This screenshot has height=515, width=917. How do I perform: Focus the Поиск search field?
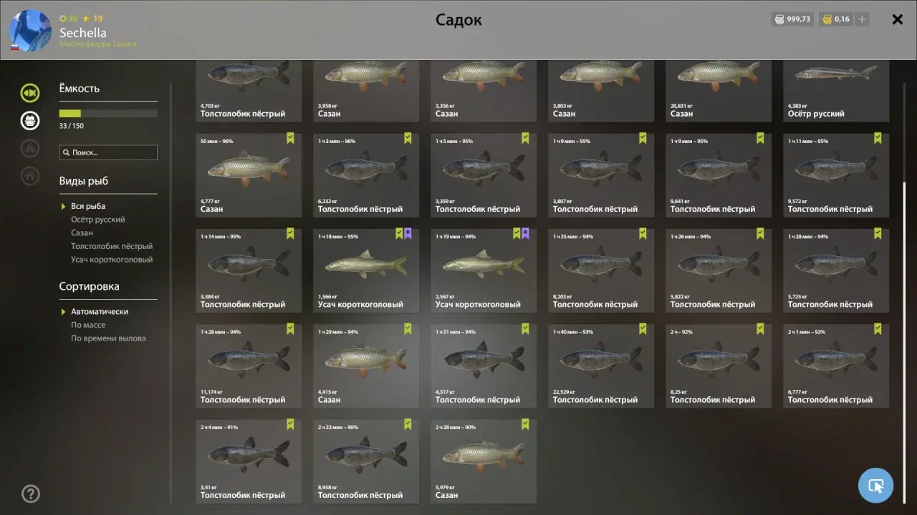click(108, 152)
